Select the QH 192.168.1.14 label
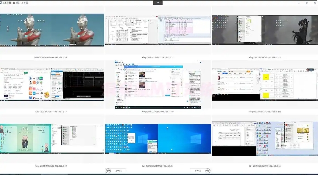This screenshot has width=318, height=175. click(265, 166)
